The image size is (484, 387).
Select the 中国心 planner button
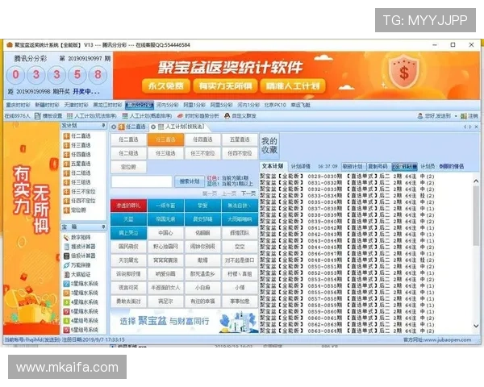tap(165, 233)
